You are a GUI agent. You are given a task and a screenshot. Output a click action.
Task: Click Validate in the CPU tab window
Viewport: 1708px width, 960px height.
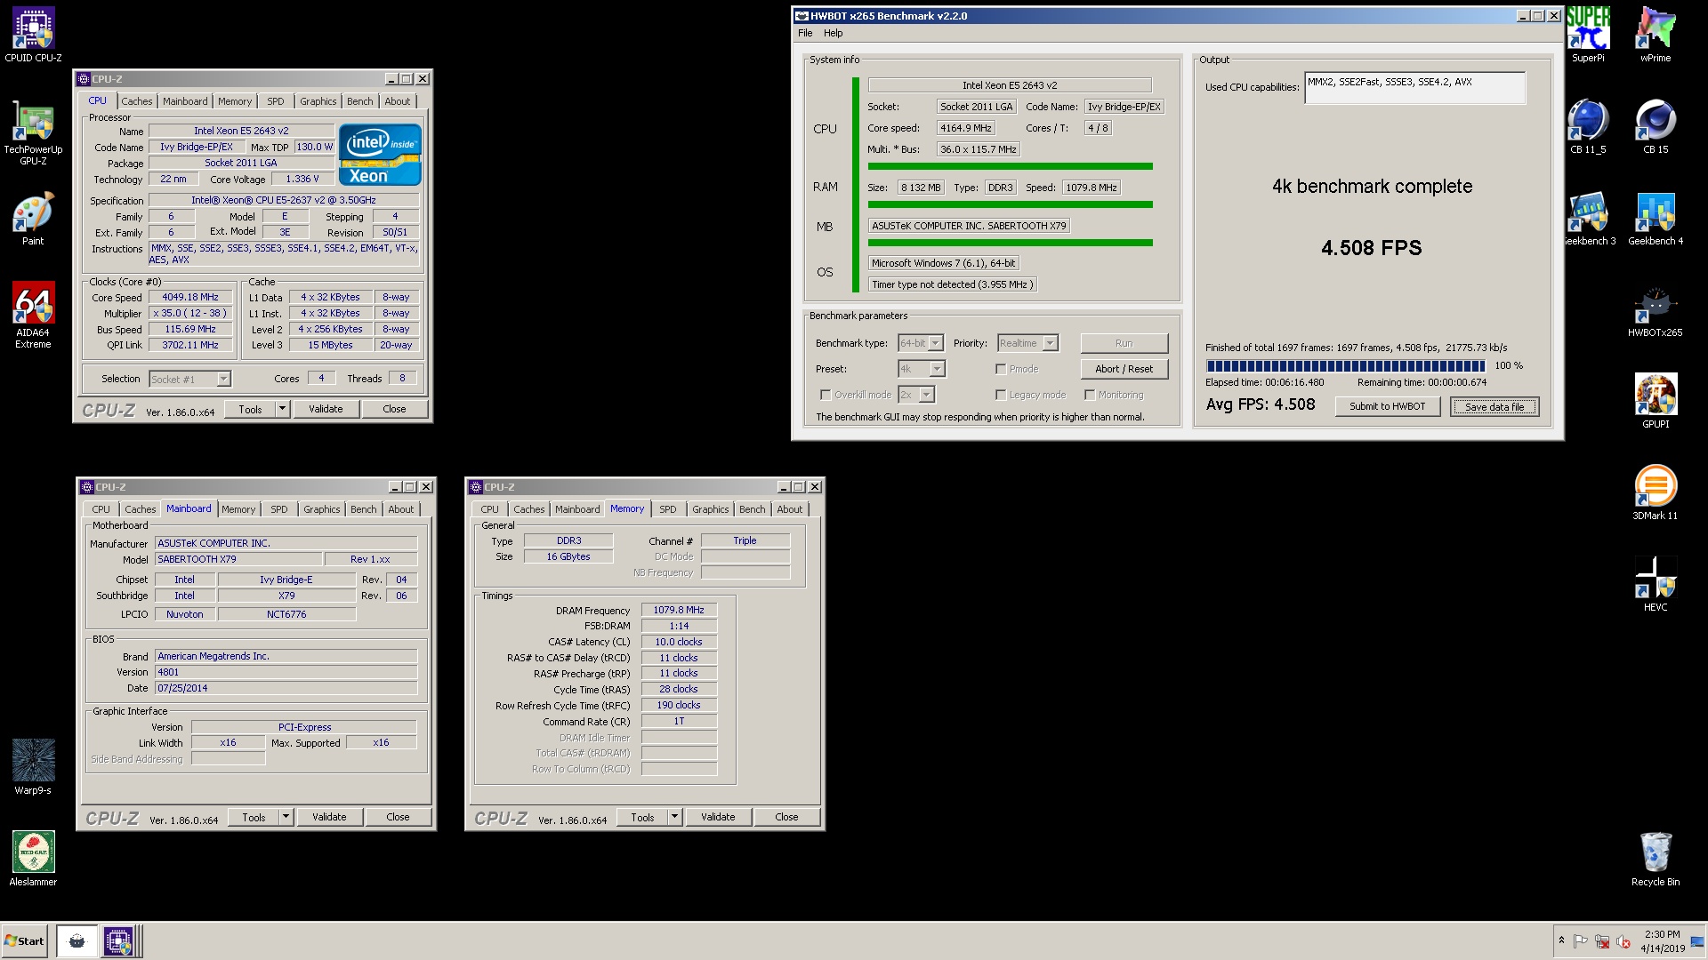pyautogui.click(x=326, y=409)
